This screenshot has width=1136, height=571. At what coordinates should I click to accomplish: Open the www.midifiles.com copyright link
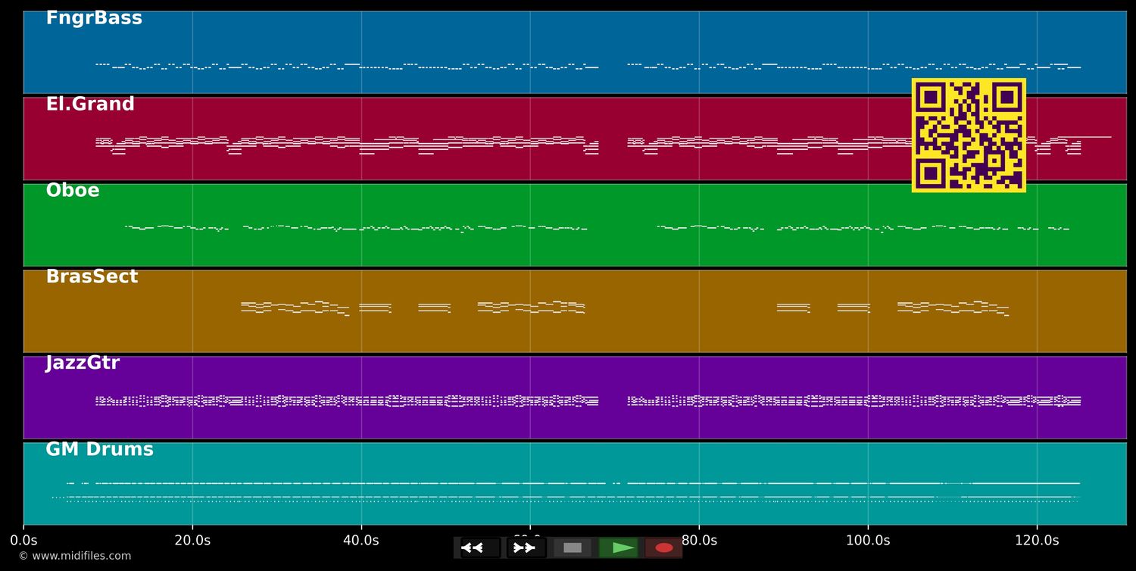pos(75,557)
